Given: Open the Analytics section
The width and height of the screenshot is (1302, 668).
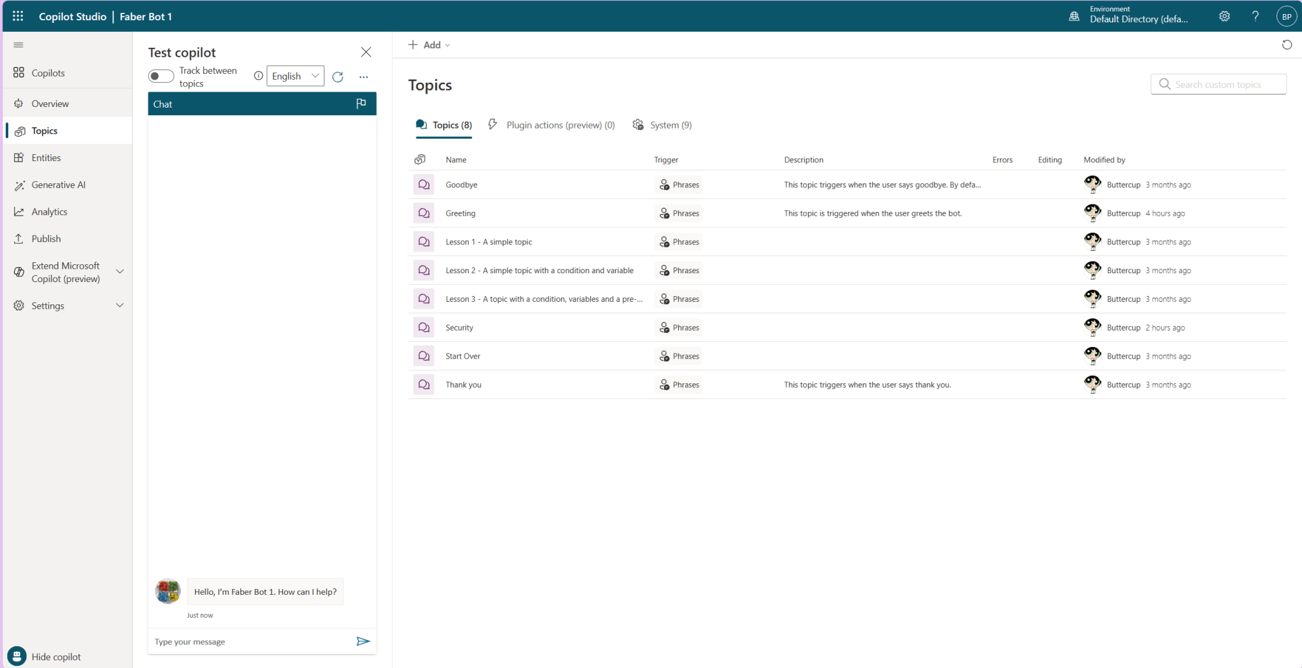Looking at the screenshot, I should pyautogui.click(x=50, y=211).
